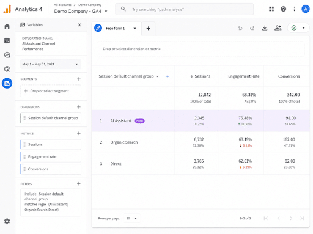
Task: Add a new exploration tab
Action: click(149, 28)
